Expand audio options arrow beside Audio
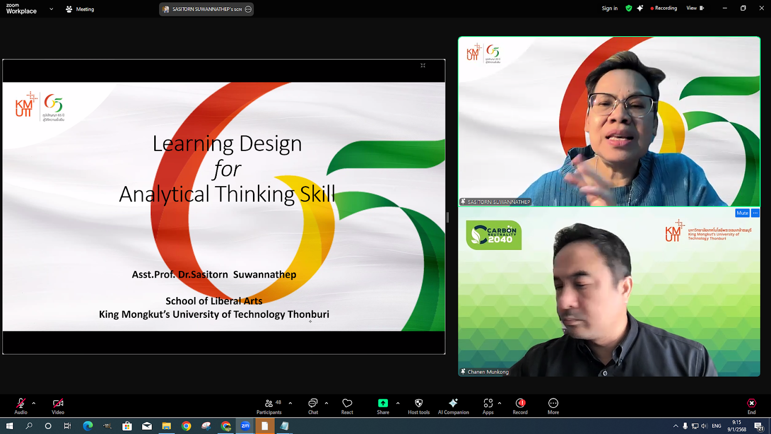 (x=34, y=403)
